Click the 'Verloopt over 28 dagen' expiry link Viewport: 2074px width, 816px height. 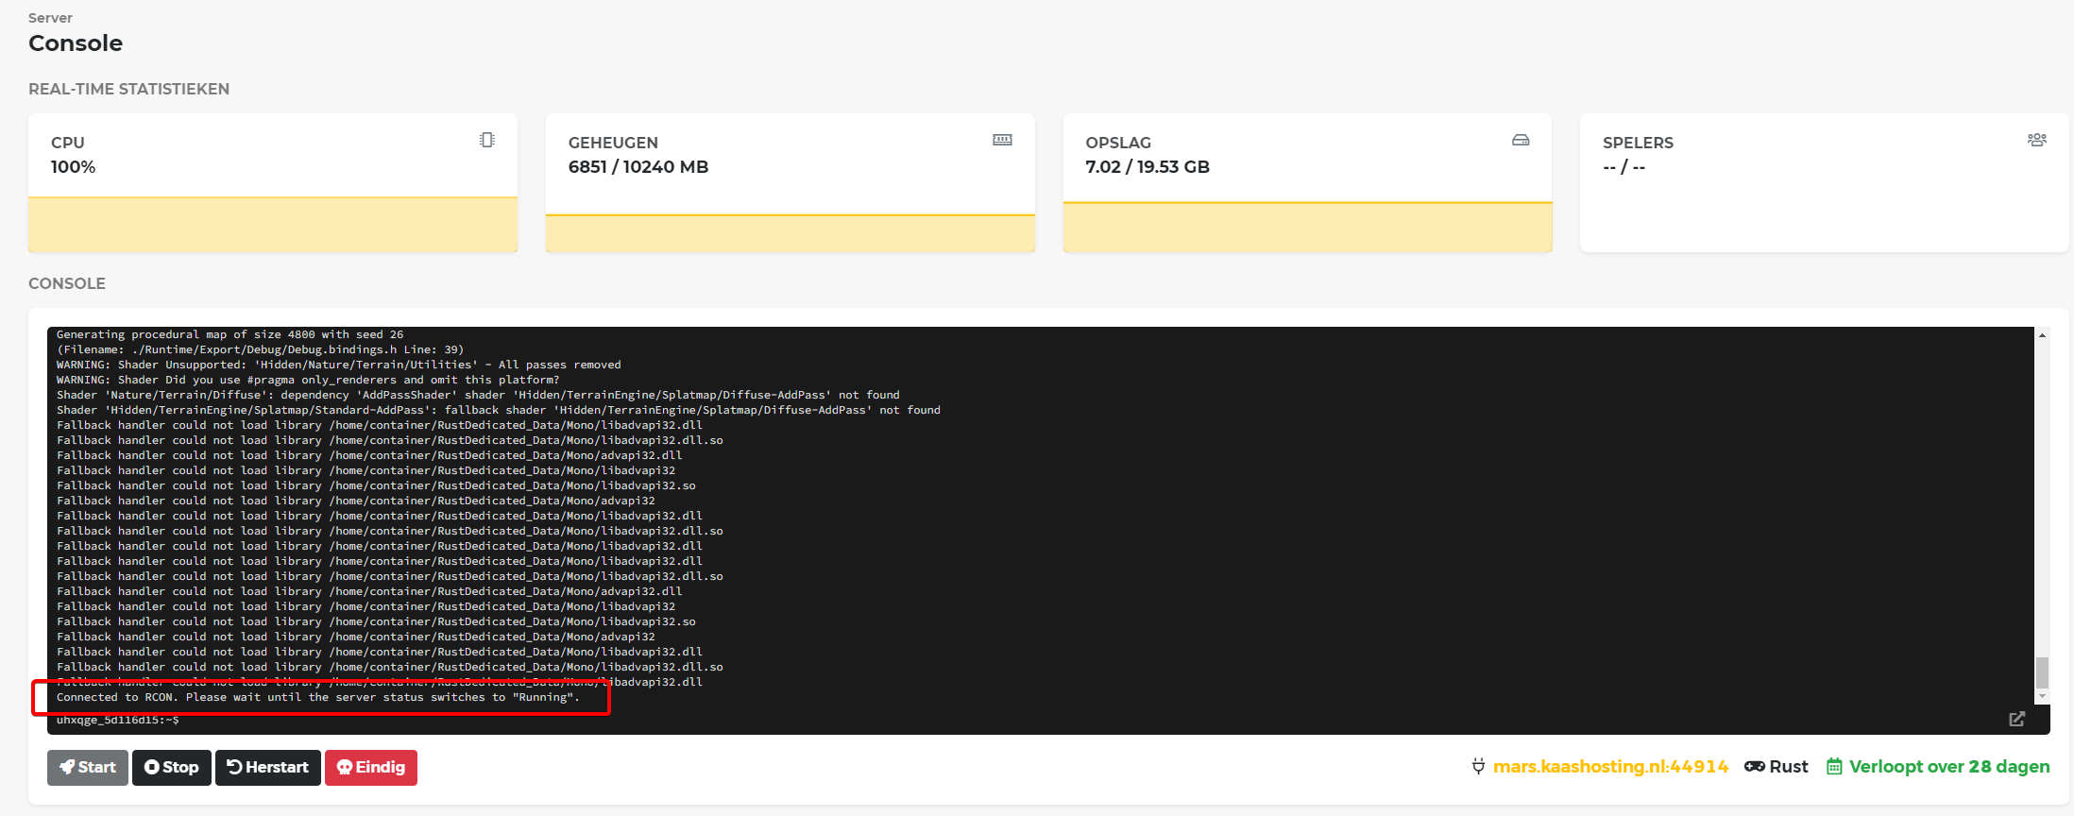tap(1948, 766)
